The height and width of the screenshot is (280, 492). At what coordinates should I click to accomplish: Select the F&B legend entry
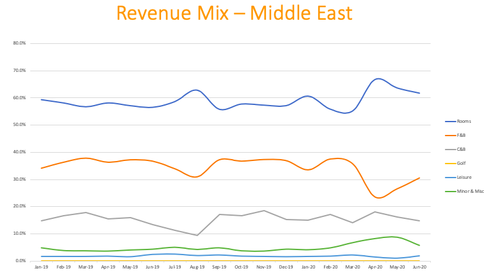click(x=455, y=136)
